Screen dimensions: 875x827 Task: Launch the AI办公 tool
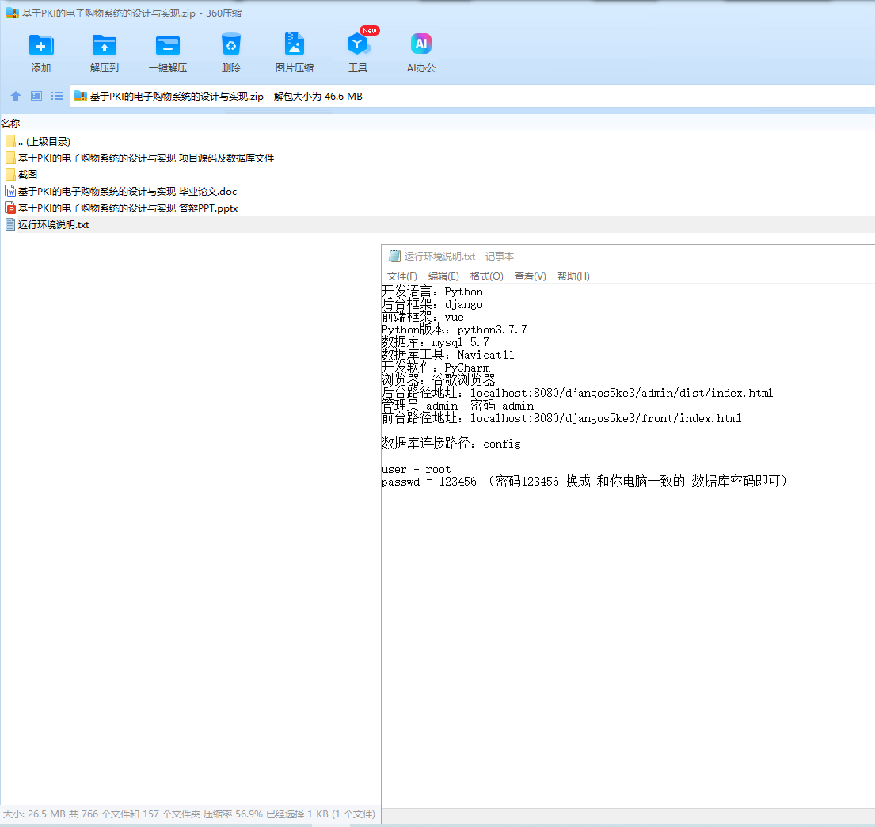coord(421,44)
